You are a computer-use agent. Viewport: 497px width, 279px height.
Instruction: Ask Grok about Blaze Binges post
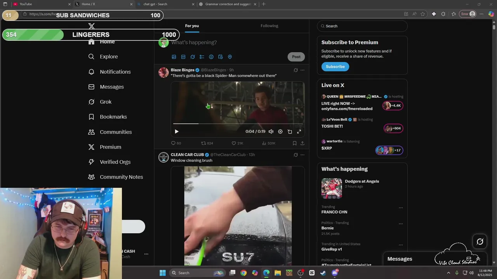point(295,70)
